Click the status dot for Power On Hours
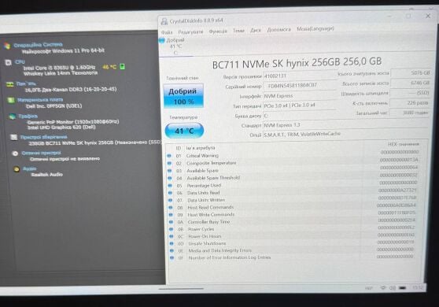This screenshot has width=439, height=307. 172,237
